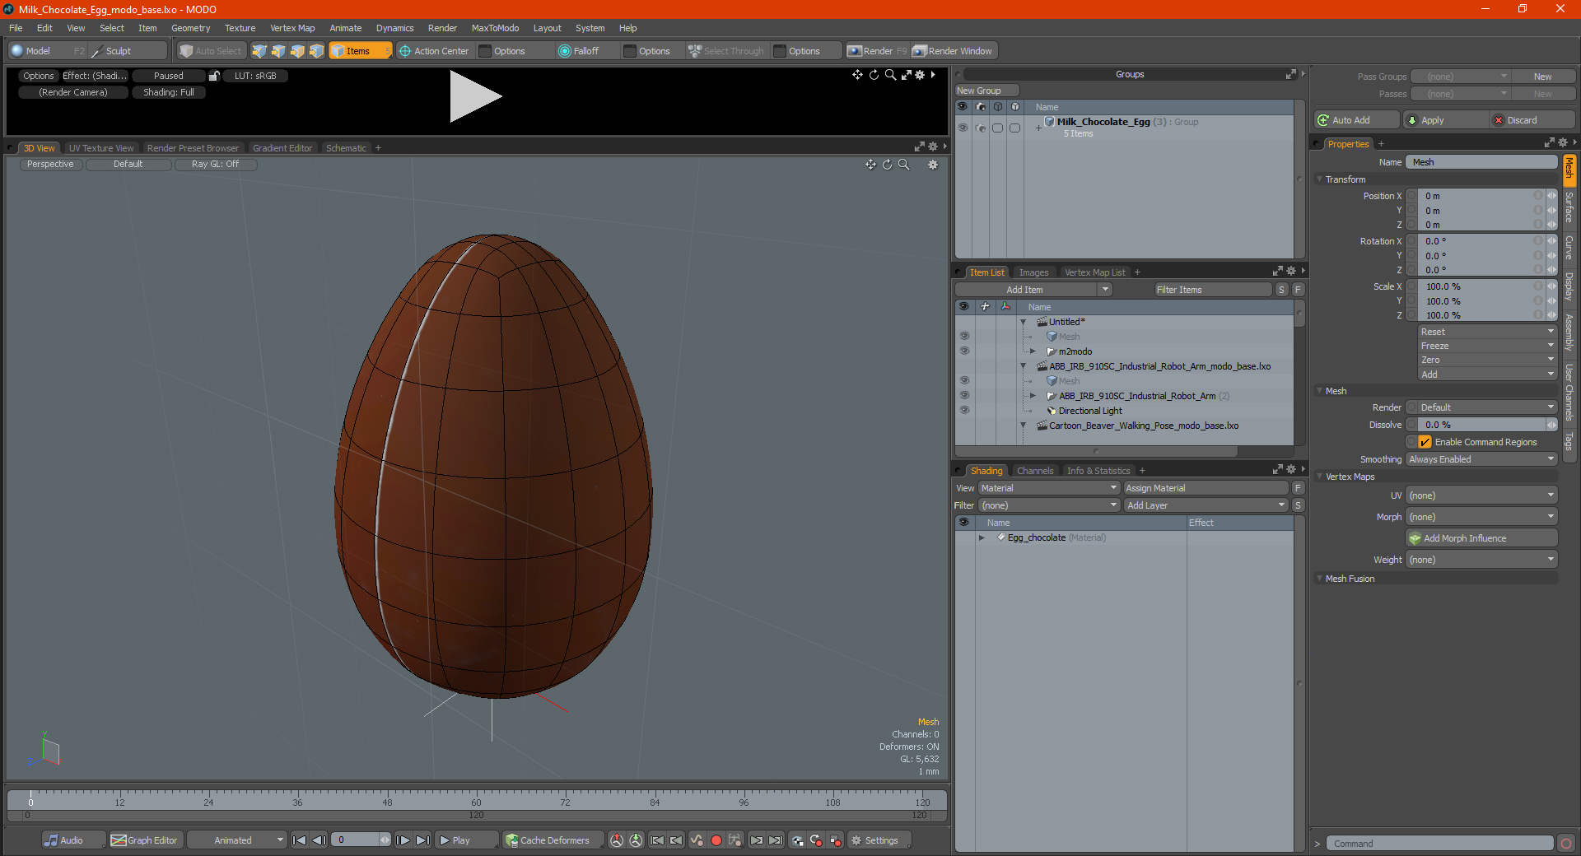1581x856 pixels.
Task: Click the command history record circle icon
Action: pyautogui.click(x=1566, y=844)
